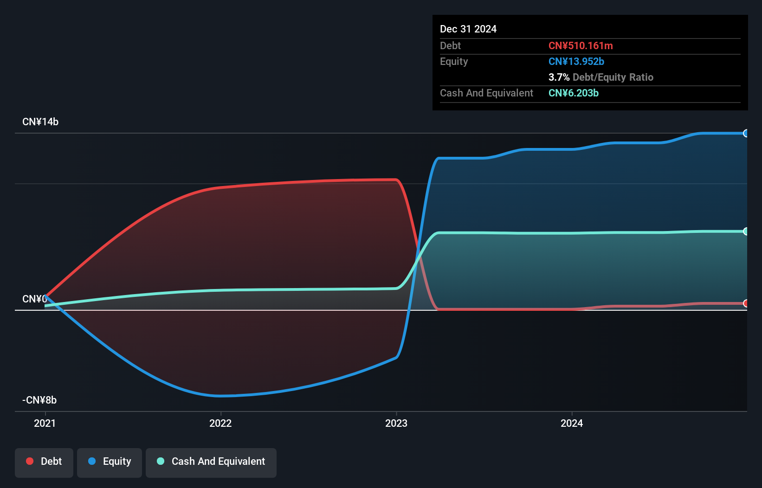Click the Equity value CN¥13.952b
This screenshot has height=488, width=762.
tap(576, 62)
